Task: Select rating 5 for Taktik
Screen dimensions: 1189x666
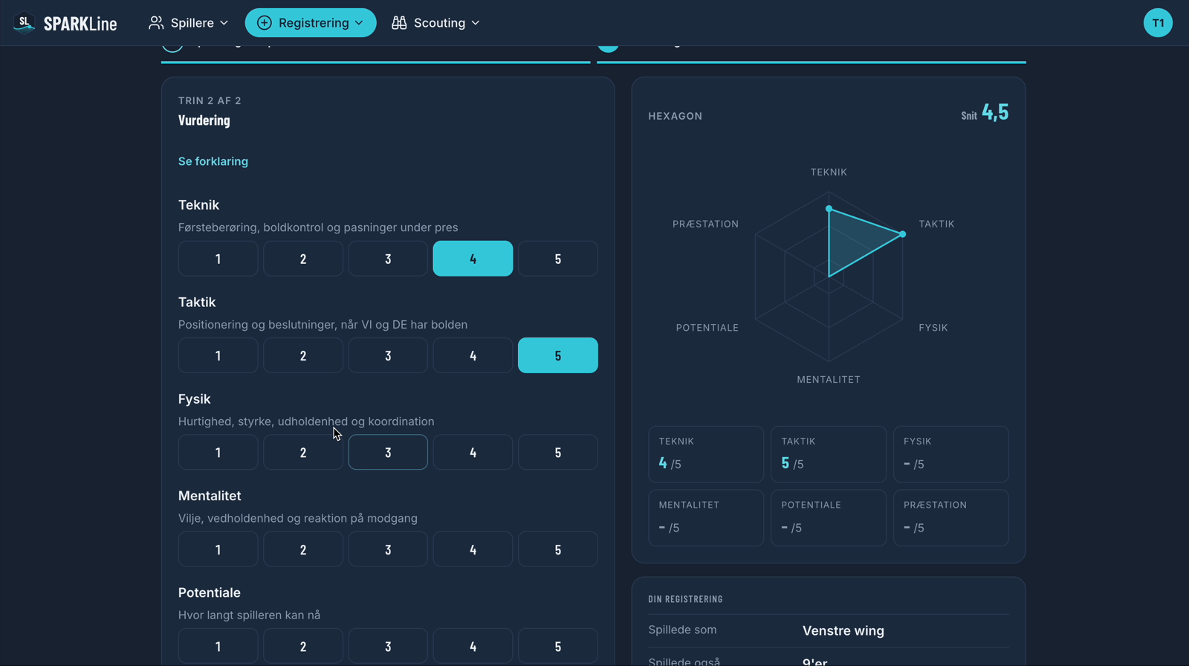Action: (558, 355)
